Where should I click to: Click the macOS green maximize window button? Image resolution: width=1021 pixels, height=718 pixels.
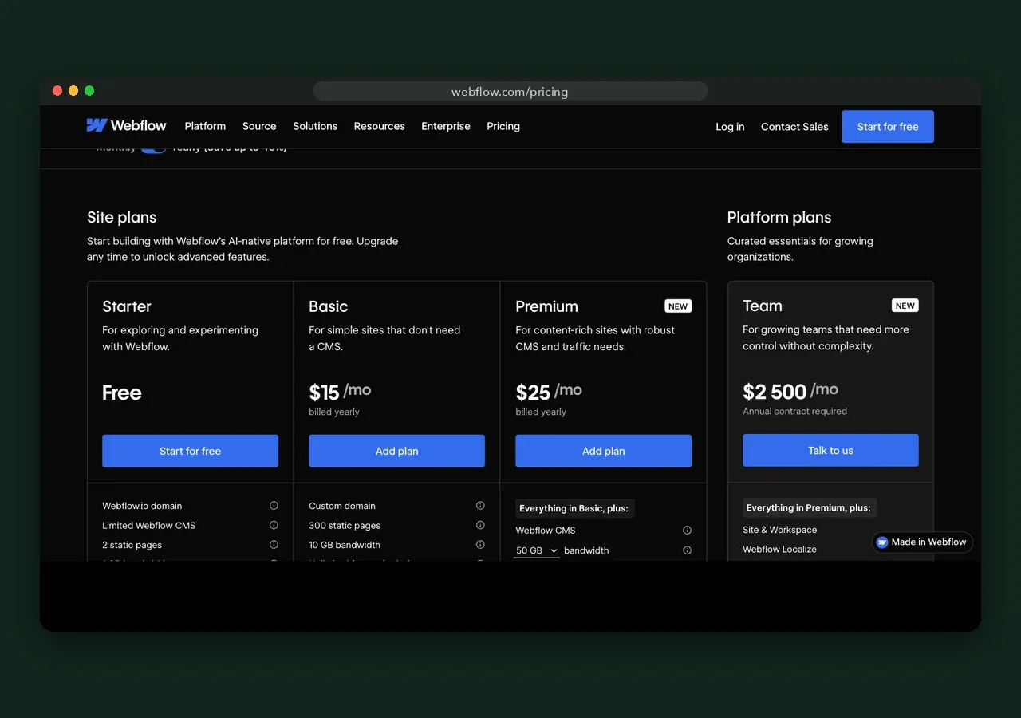(89, 91)
